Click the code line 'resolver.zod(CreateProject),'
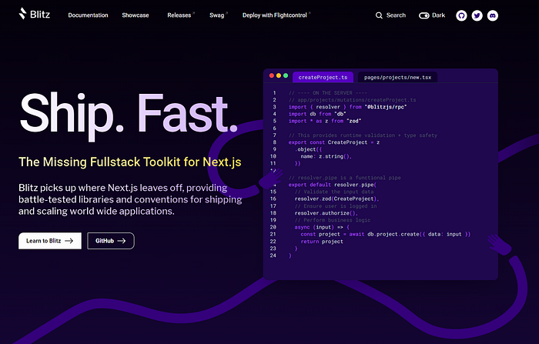The width and height of the screenshot is (539, 344). [337, 199]
